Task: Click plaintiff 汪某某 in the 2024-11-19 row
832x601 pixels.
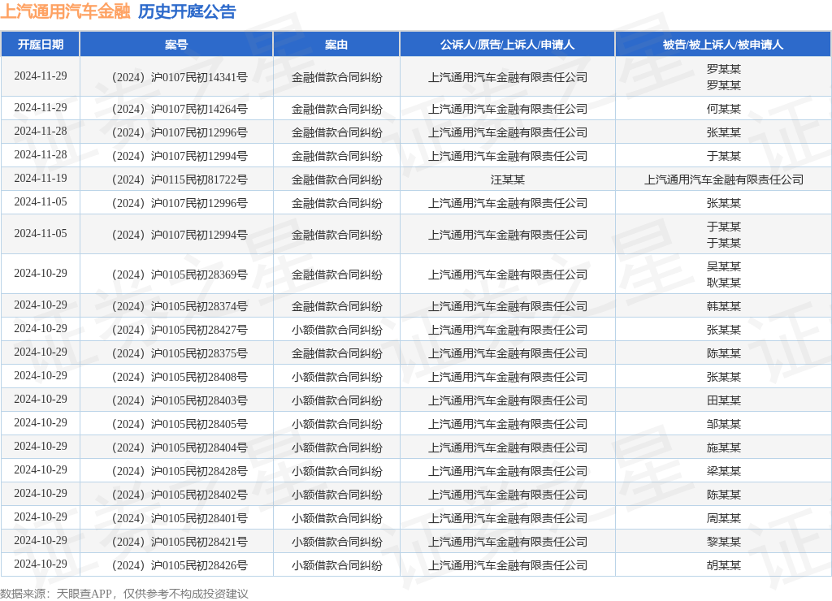Action: click(x=507, y=179)
